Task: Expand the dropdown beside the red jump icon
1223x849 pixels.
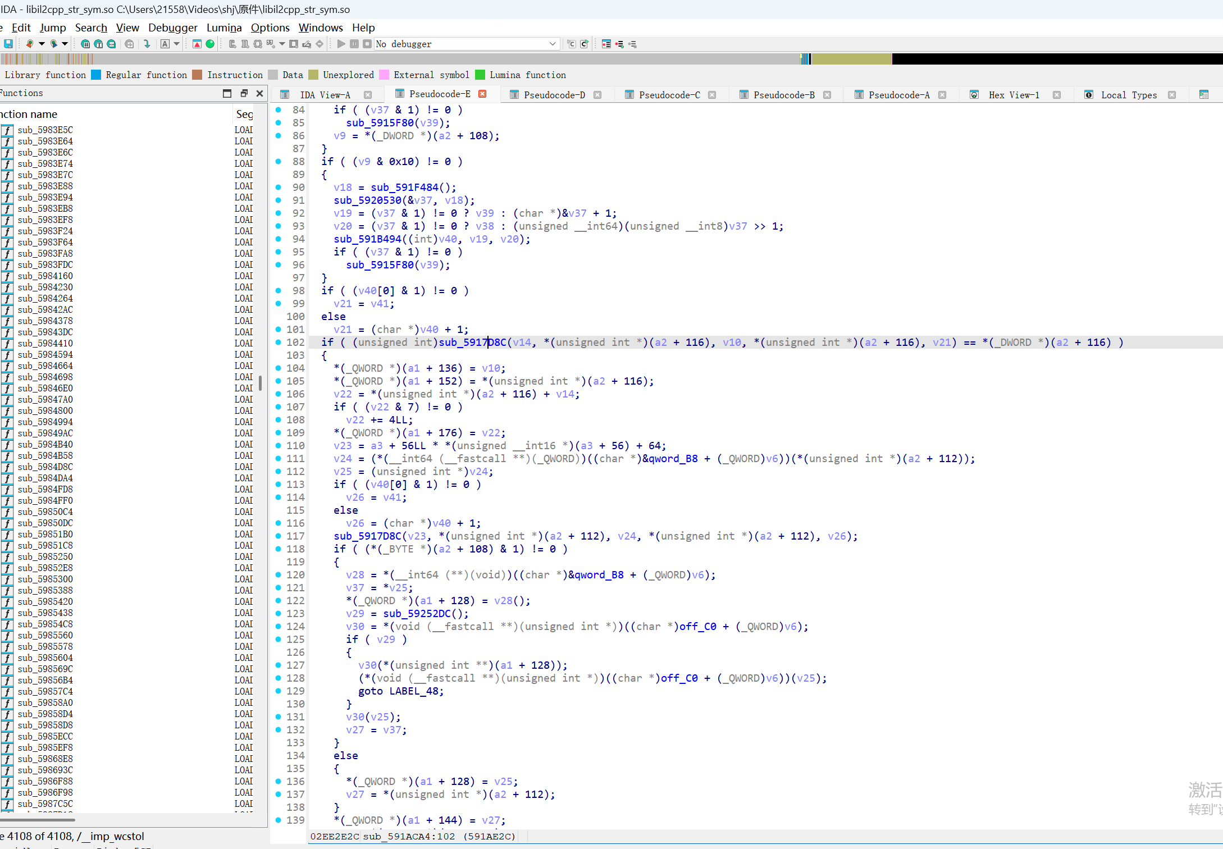Action: pyautogui.click(x=42, y=44)
